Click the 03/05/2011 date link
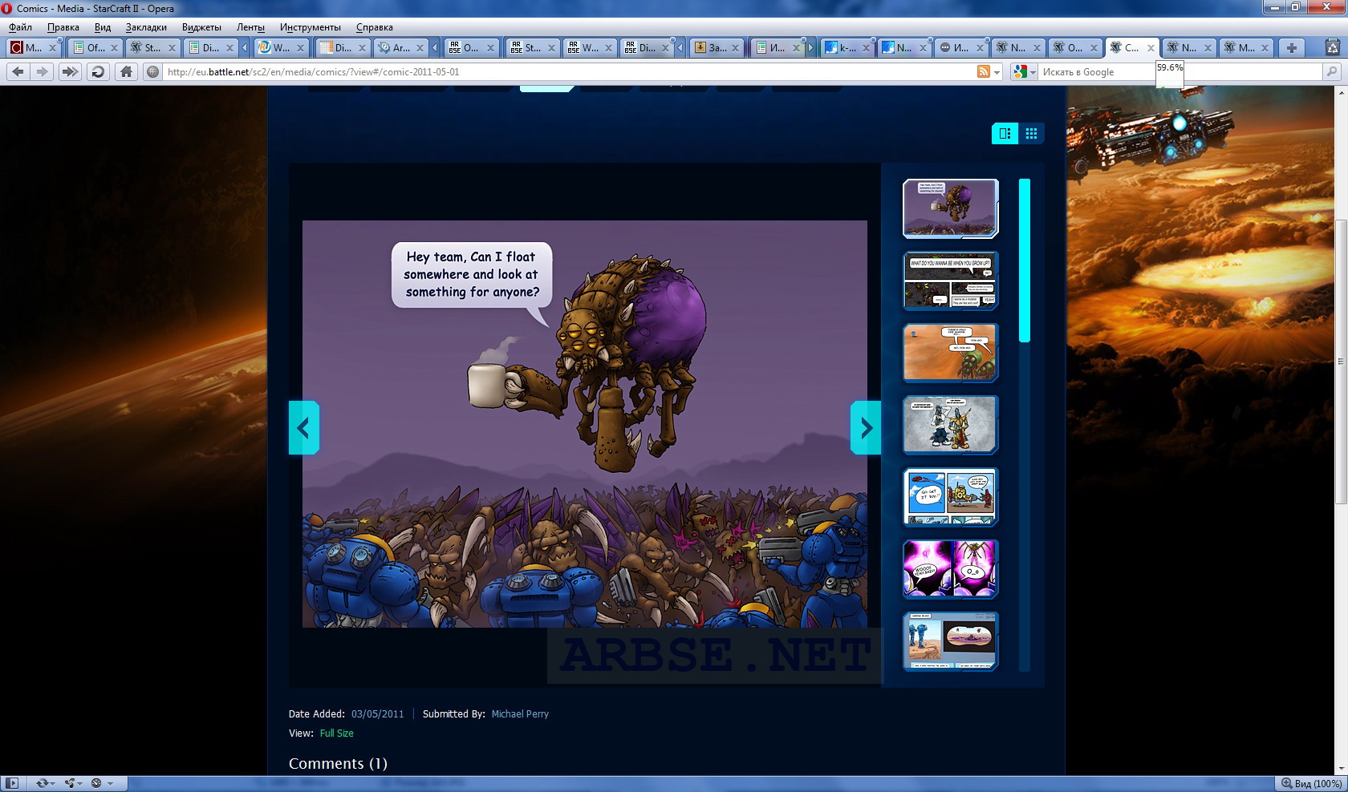Image resolution: width=1348 pixels, height=792 pixels. pyautogui.click(x=377, y=713)
